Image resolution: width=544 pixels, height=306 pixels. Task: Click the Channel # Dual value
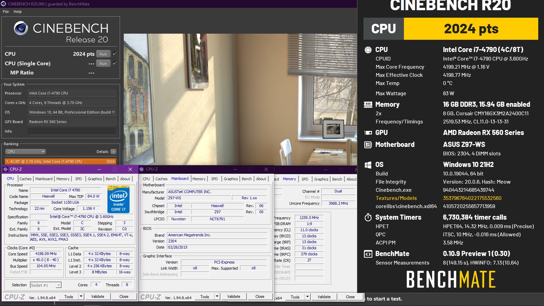[x=338, y=191]
